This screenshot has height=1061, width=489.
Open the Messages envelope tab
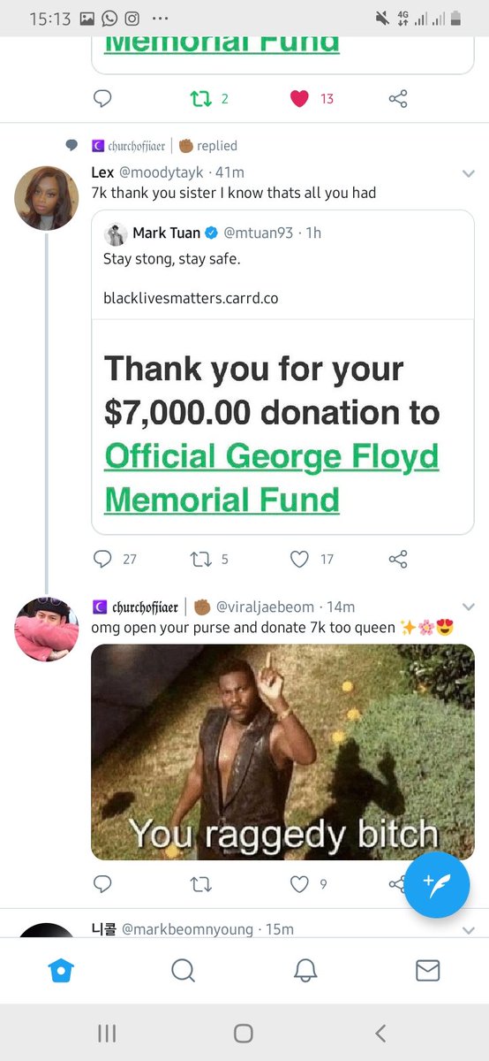[427, 971]
